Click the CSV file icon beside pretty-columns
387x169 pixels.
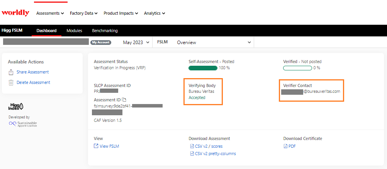pyautogui.click(x=192, y=154)
